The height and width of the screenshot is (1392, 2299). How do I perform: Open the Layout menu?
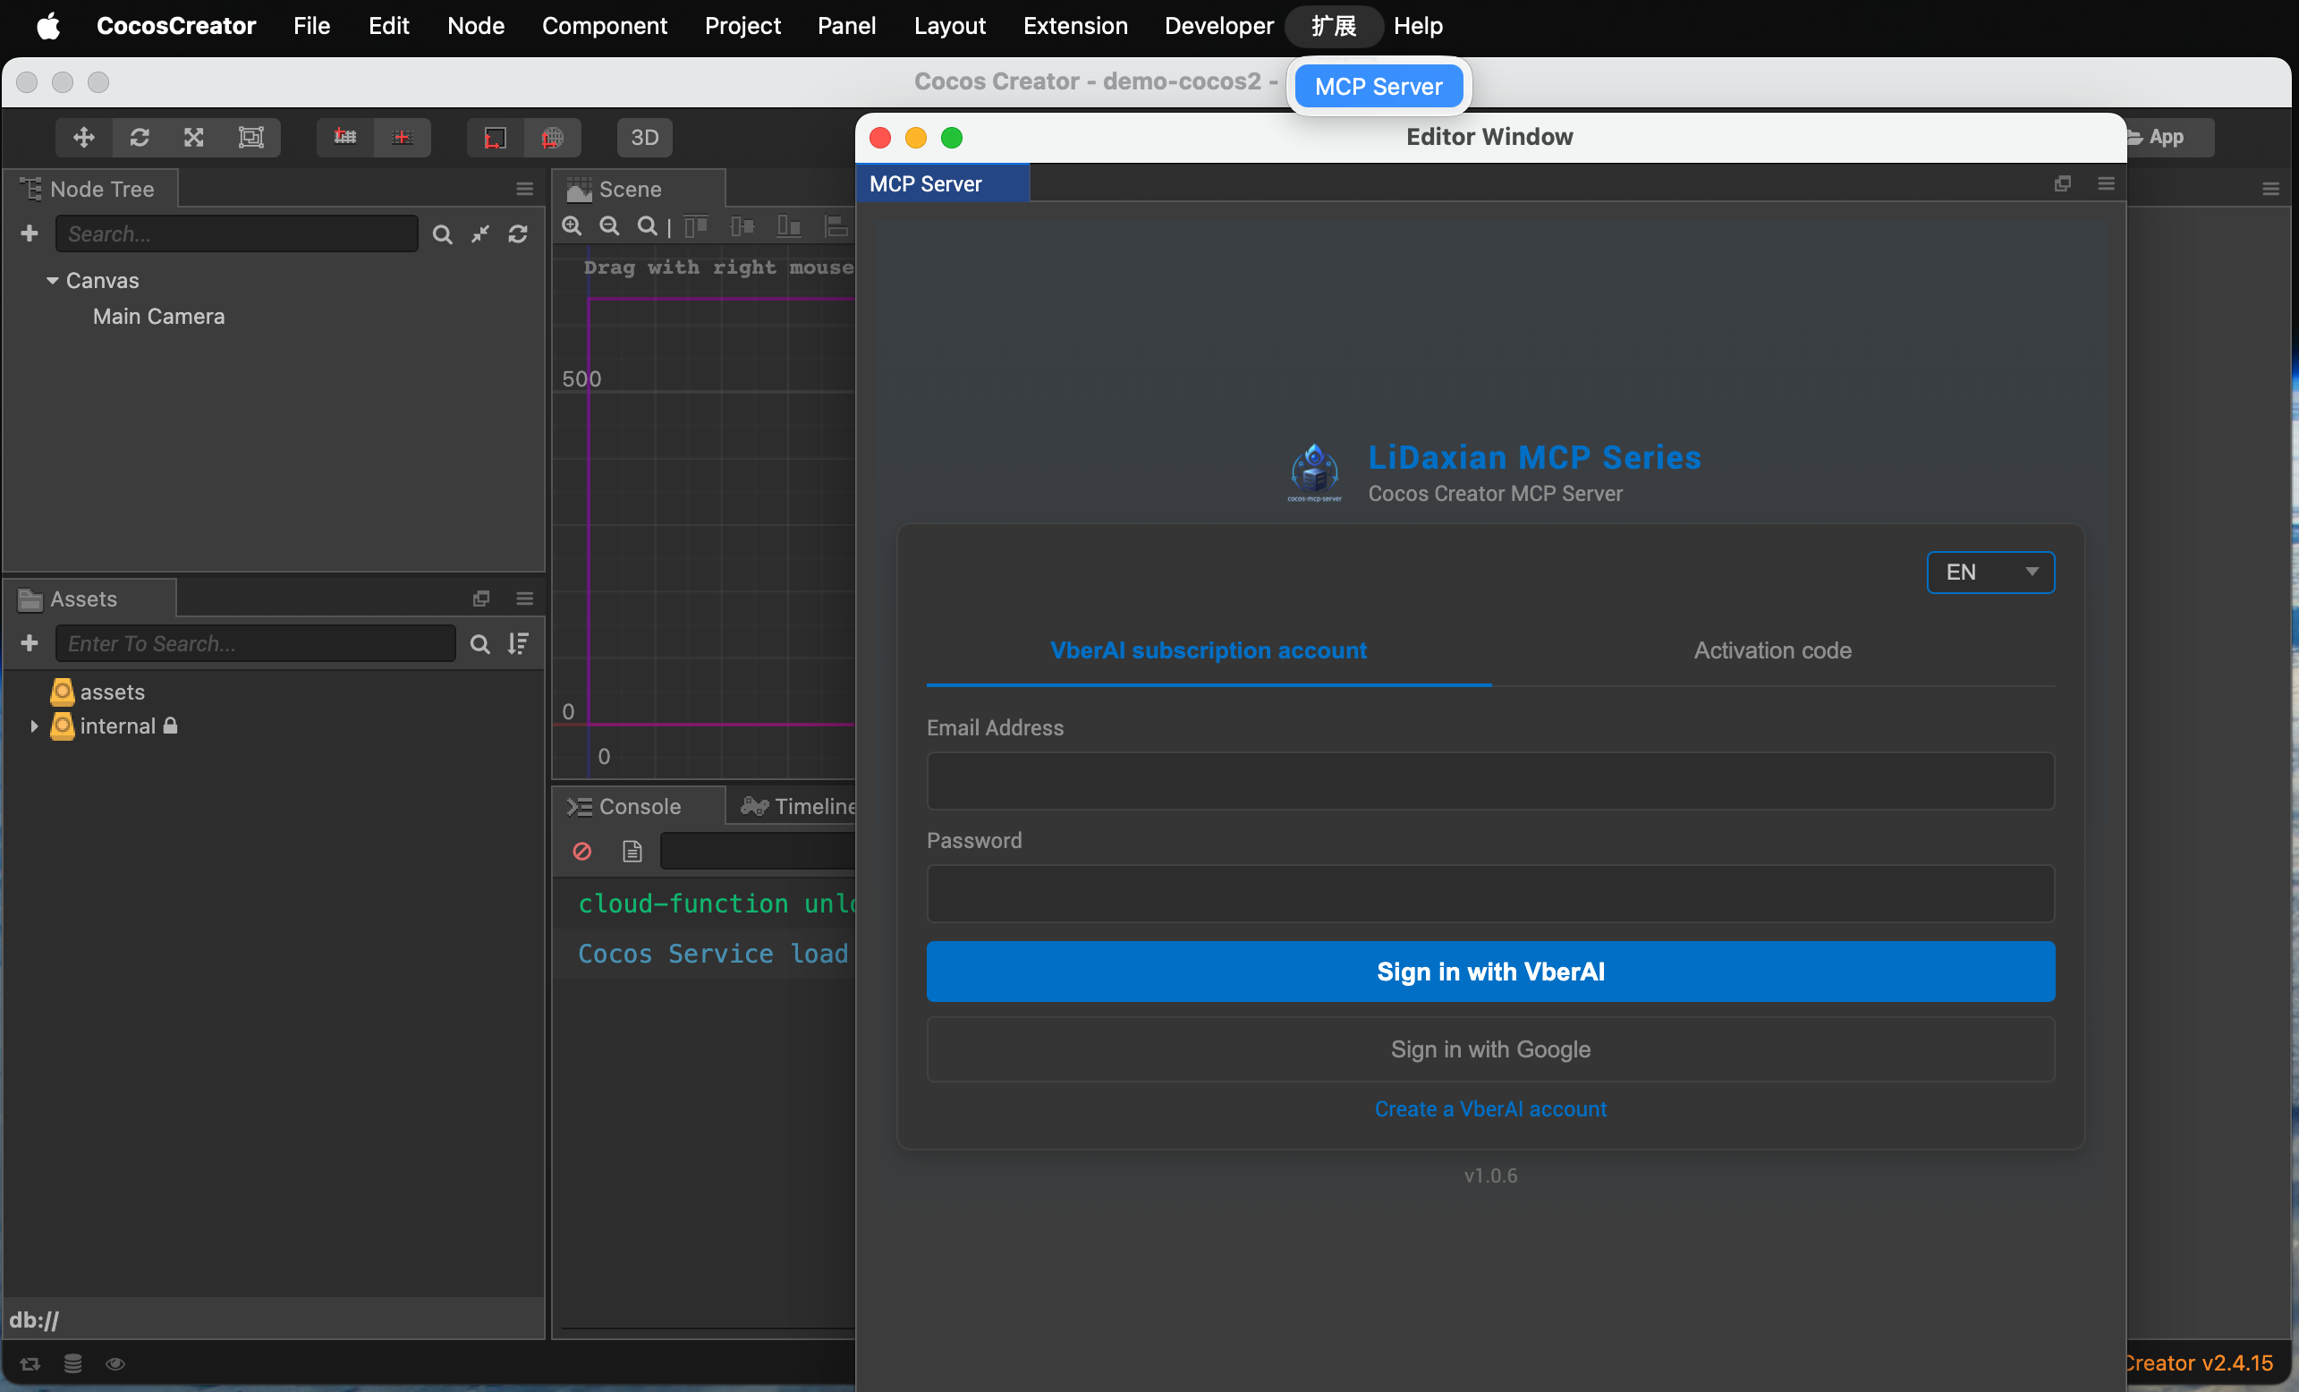949,26
